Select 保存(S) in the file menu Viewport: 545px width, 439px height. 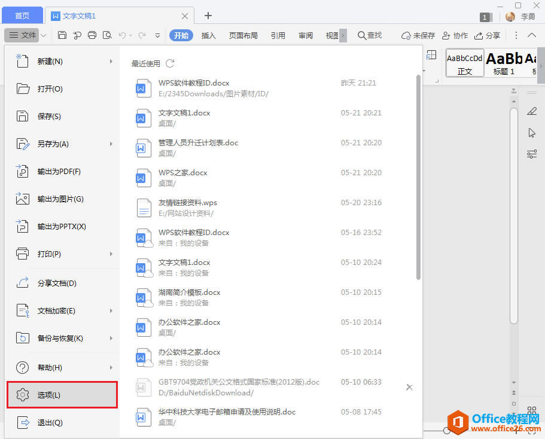click(x=62, y=117)
